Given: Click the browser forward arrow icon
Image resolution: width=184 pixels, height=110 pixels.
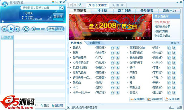Looking at the screenshot, I should pos(75,5).
